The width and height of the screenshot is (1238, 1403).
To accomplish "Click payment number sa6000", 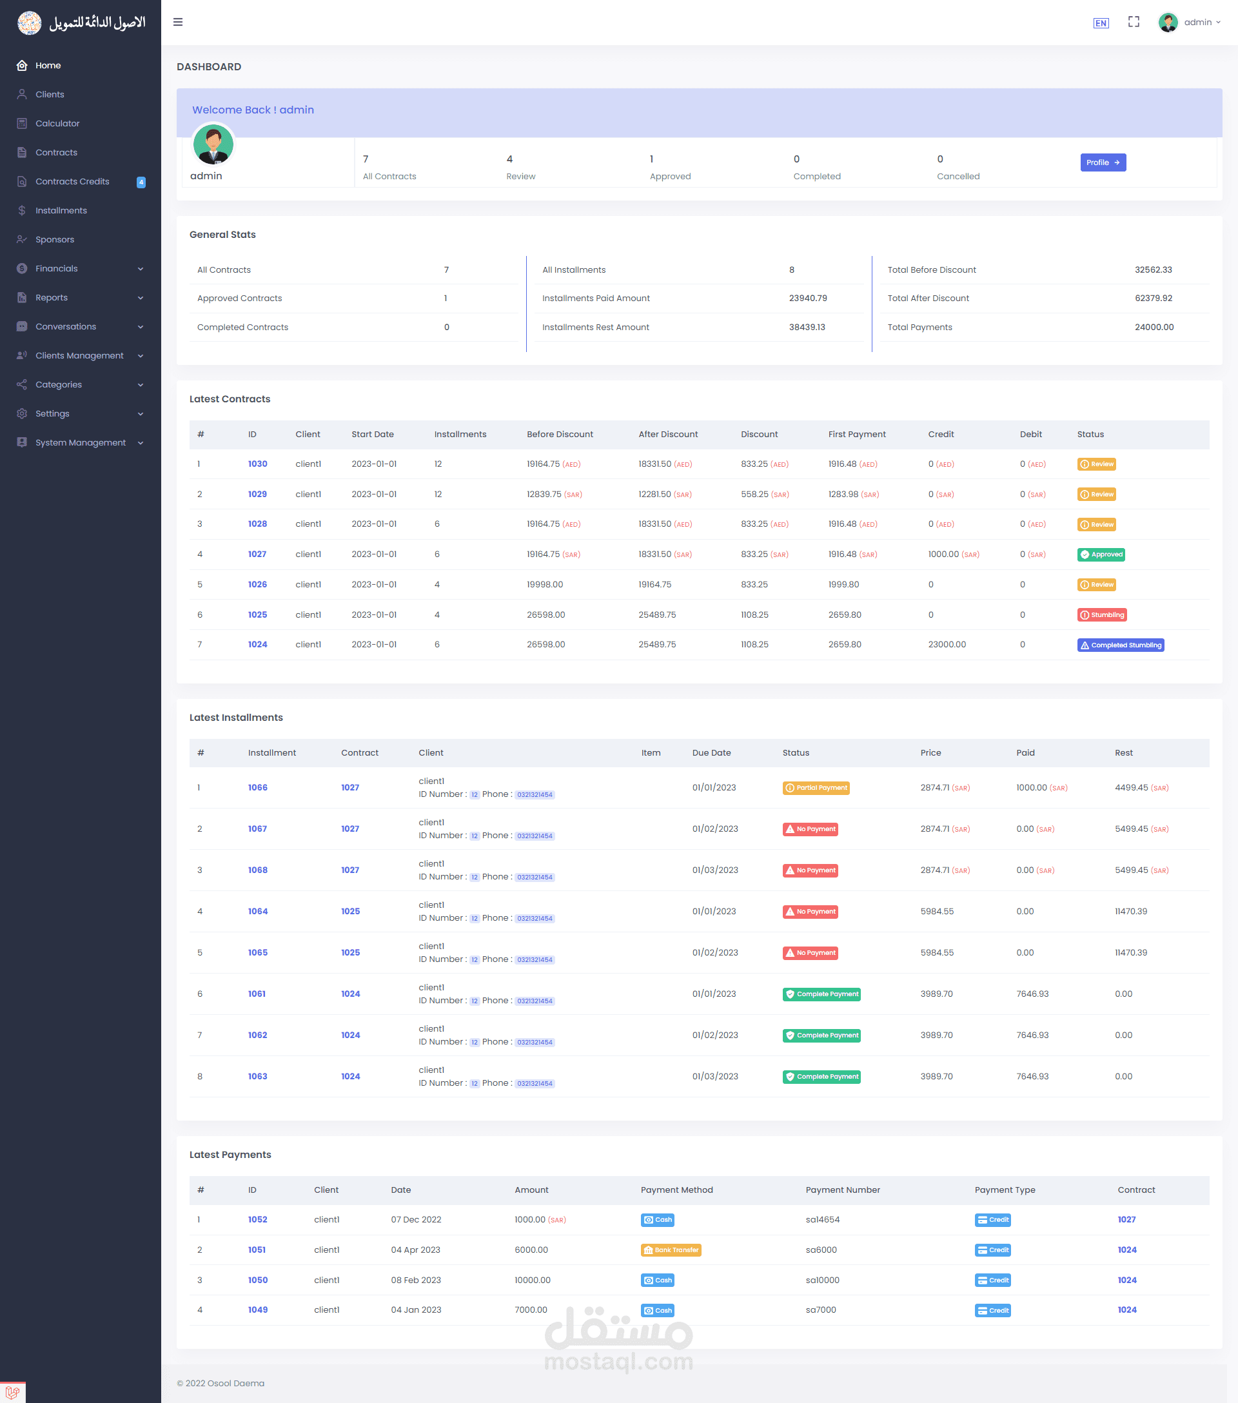I will pyautogui.click(x=821, y=1250).
